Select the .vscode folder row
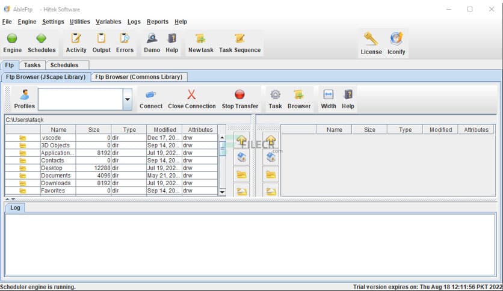This screenshot has height=291, width=503. 111,138
